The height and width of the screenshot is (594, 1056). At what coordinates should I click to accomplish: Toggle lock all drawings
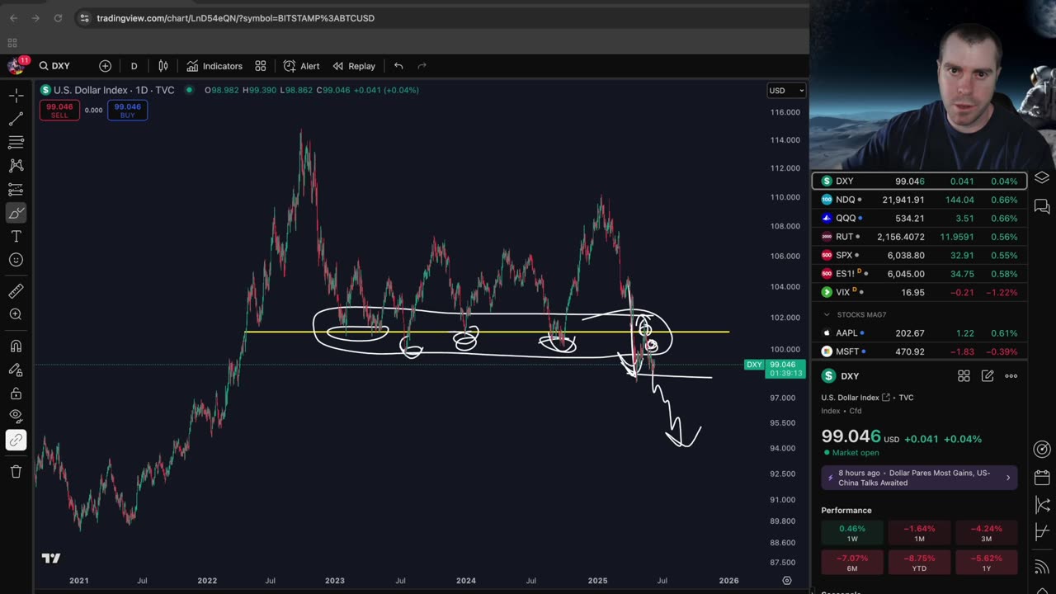[x=16, y=394]
